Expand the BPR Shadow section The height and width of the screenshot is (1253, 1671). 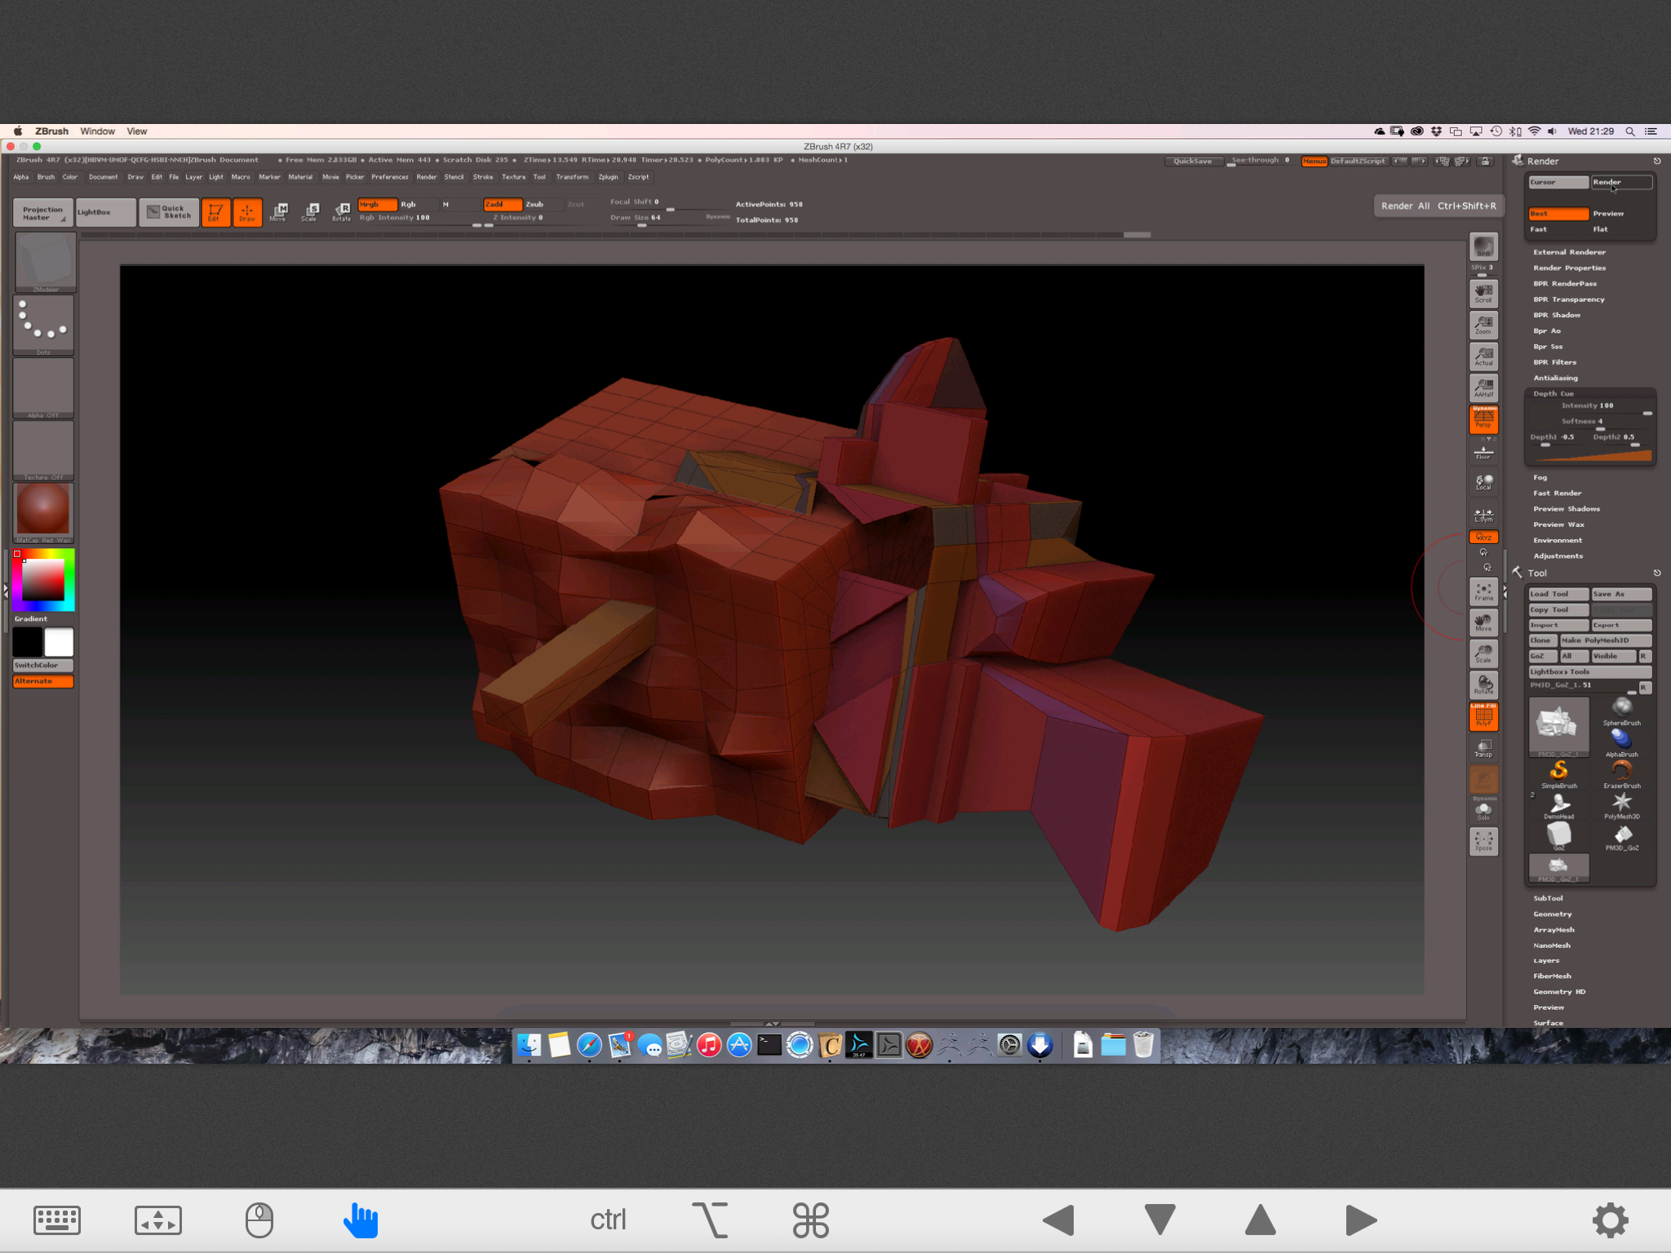pyautogui.click(x=1556, y=315)
